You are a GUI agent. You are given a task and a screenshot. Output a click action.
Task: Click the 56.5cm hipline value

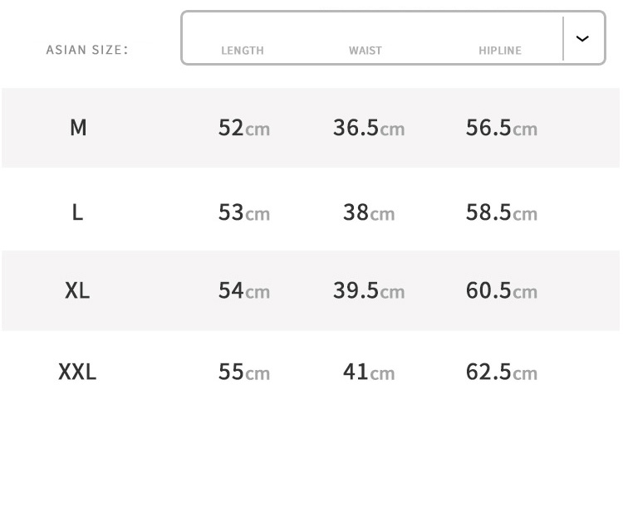[x=502, y=128]
